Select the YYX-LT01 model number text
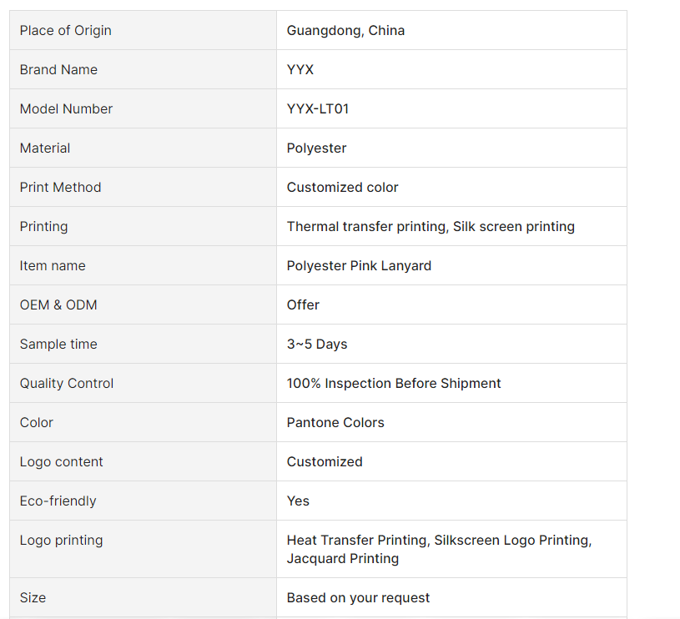 click(x=318, y=109)
